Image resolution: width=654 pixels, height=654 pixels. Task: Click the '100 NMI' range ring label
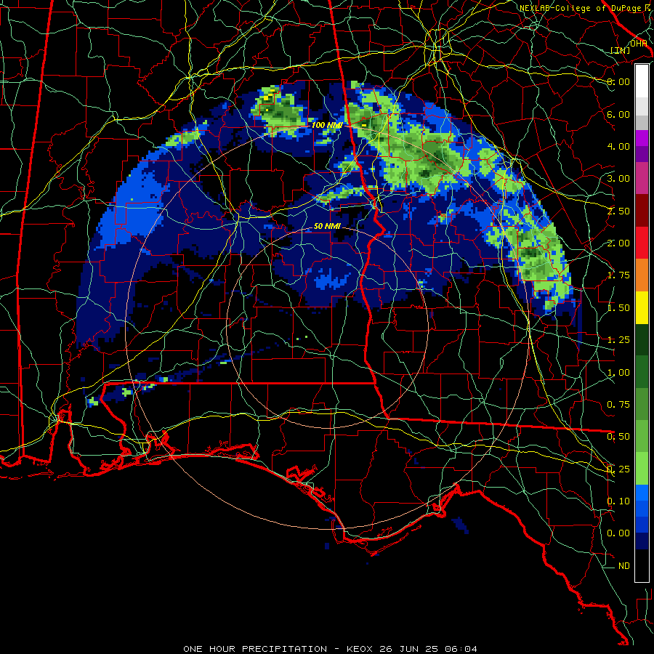coord(327,125)
